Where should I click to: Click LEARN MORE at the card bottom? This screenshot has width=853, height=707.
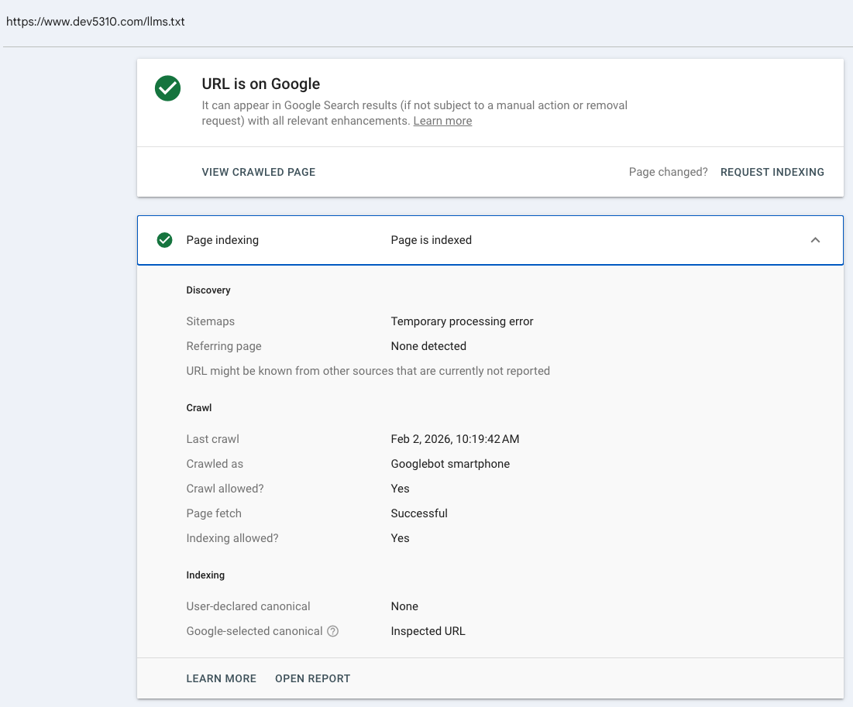221,678
